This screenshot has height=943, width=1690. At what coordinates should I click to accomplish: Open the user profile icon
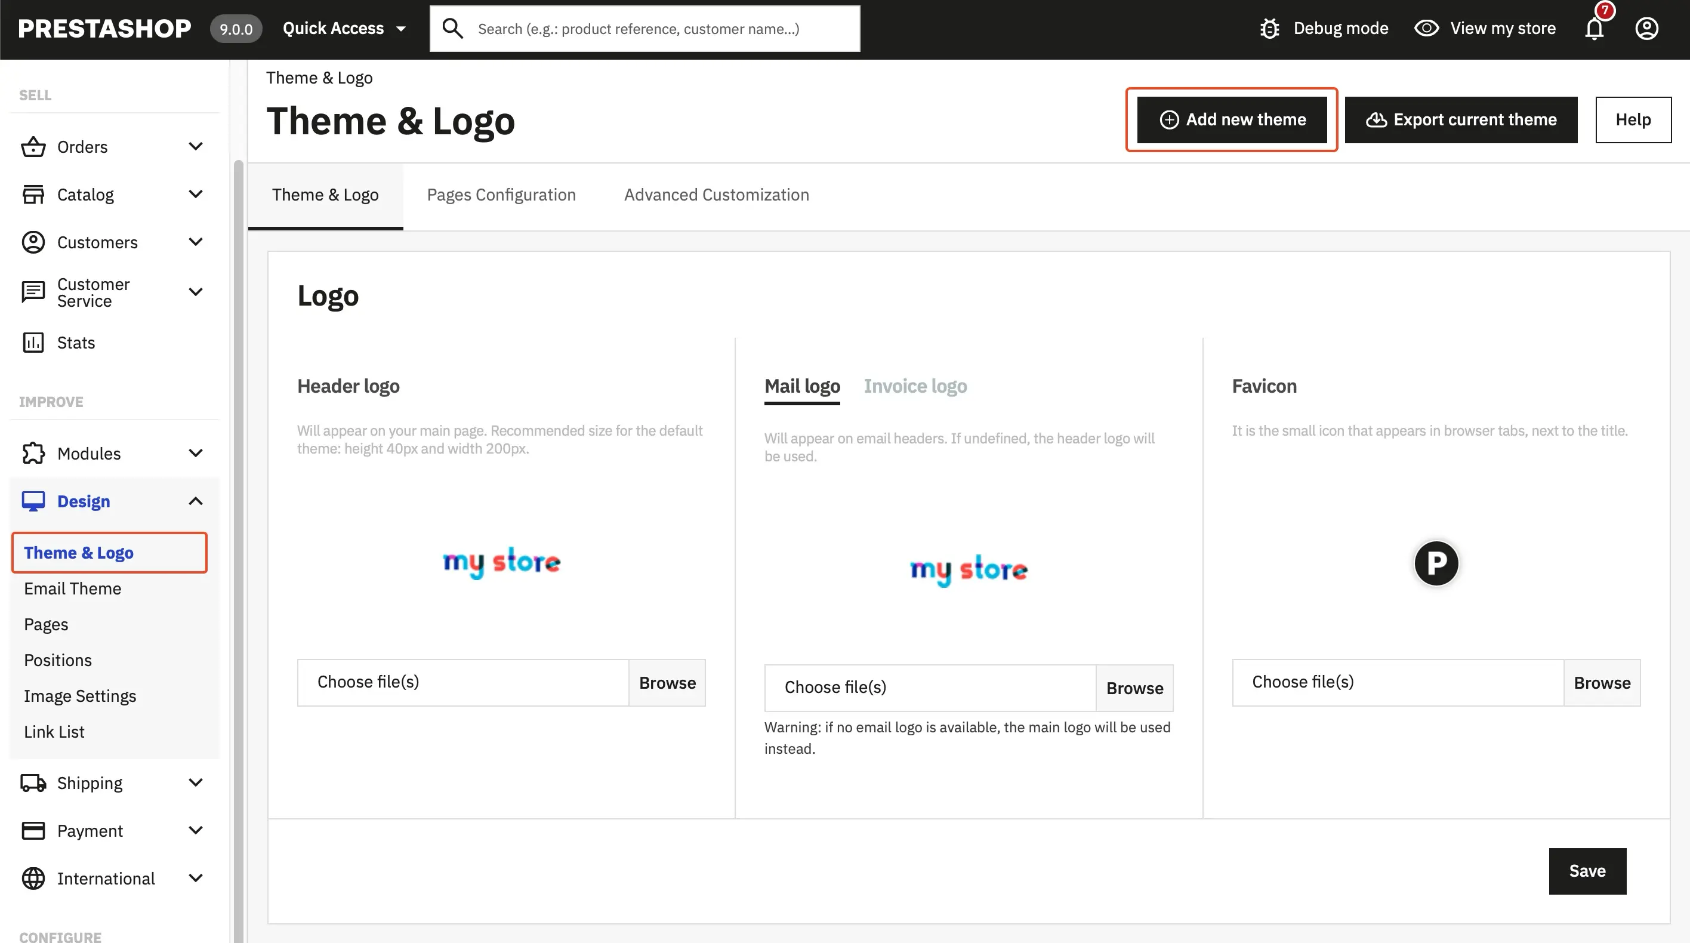(x=1646, y=28)
